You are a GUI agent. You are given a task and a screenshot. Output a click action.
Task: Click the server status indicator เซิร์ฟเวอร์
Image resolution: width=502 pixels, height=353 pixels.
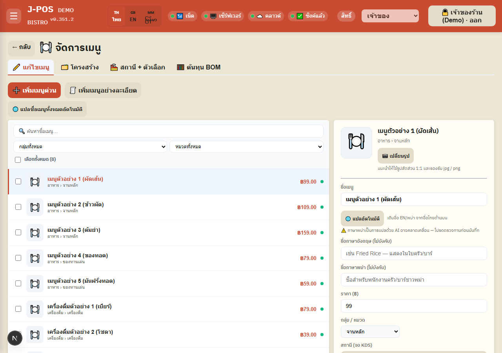(x=222, y=16)
